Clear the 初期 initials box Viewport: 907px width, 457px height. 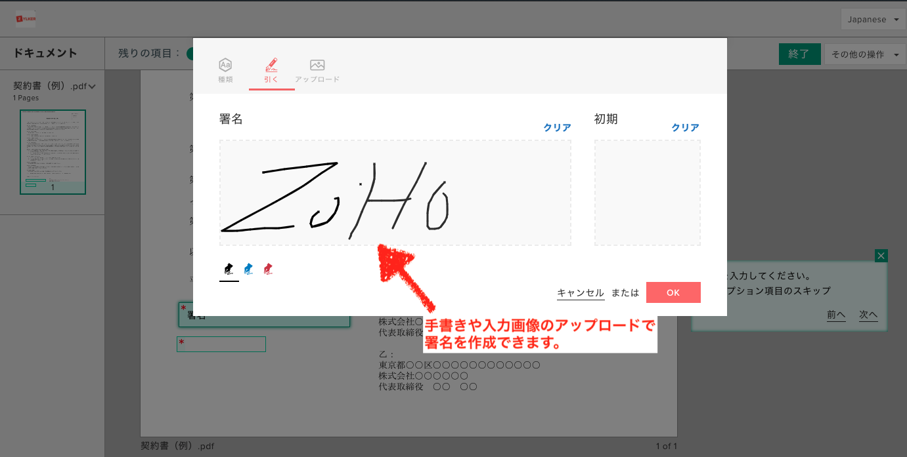[685, 128]
